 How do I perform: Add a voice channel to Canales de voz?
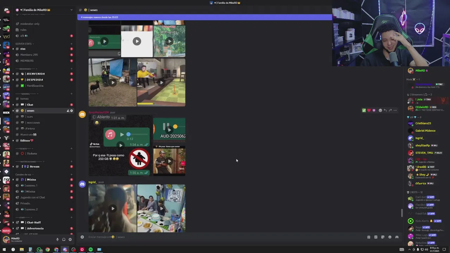(x=71, y=174)
